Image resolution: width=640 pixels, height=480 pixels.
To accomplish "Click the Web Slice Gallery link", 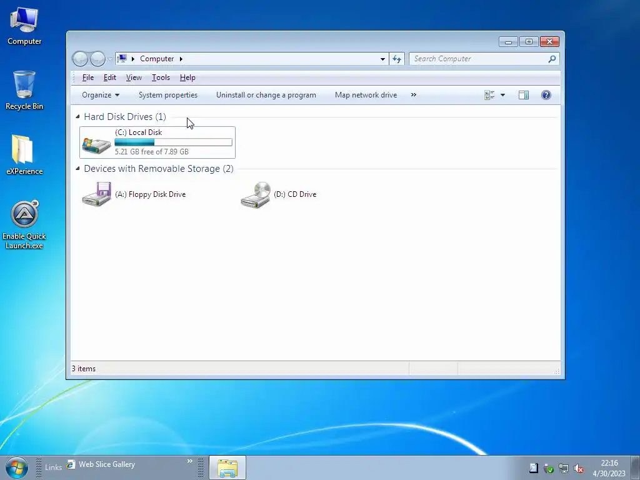I will [x=101, y=464].
